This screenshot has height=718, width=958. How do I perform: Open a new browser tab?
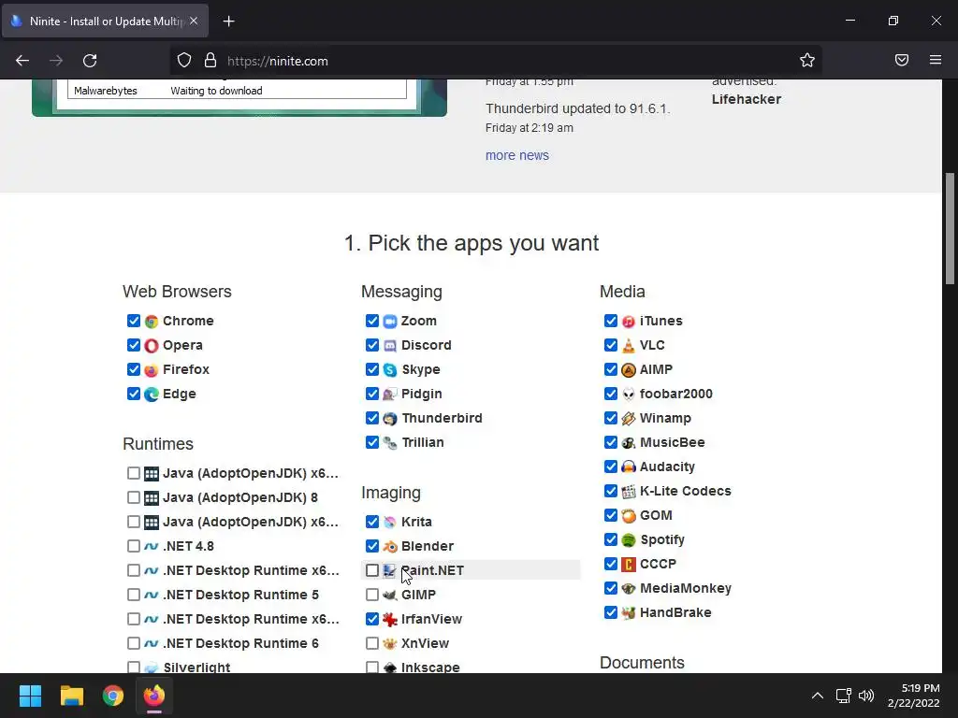[228, 22]
